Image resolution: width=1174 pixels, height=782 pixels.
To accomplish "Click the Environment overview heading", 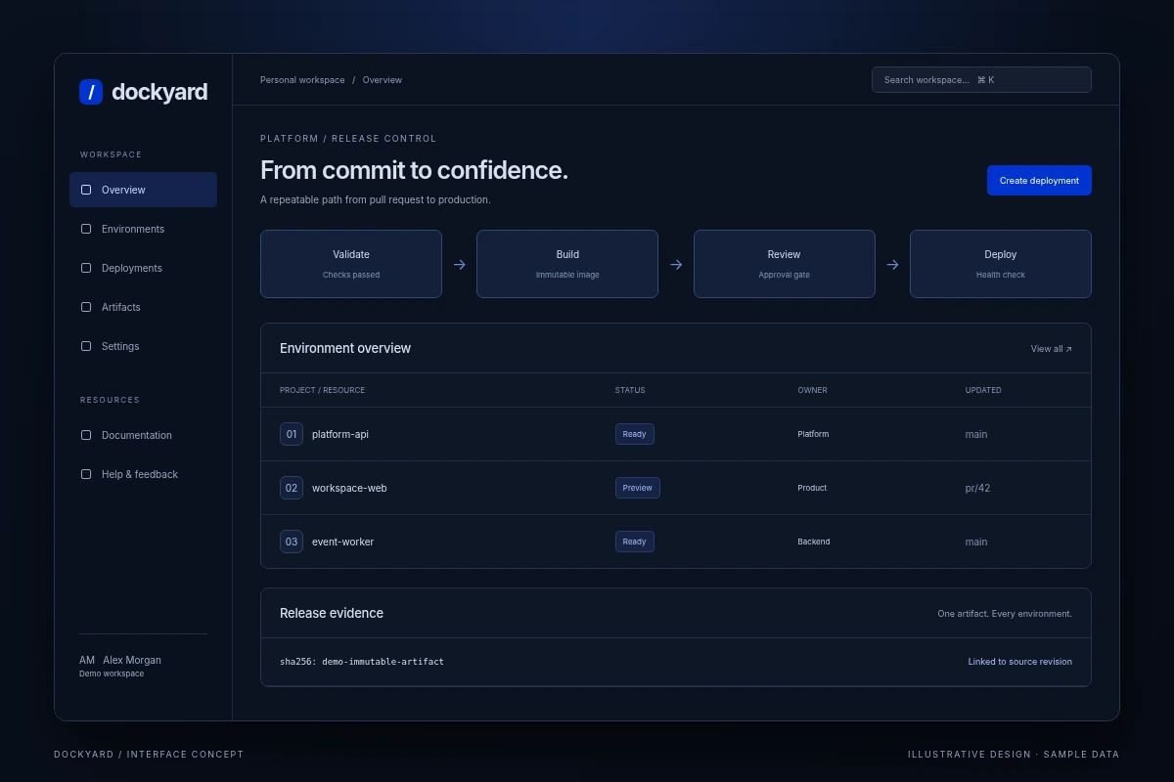I will pos(345,348).
